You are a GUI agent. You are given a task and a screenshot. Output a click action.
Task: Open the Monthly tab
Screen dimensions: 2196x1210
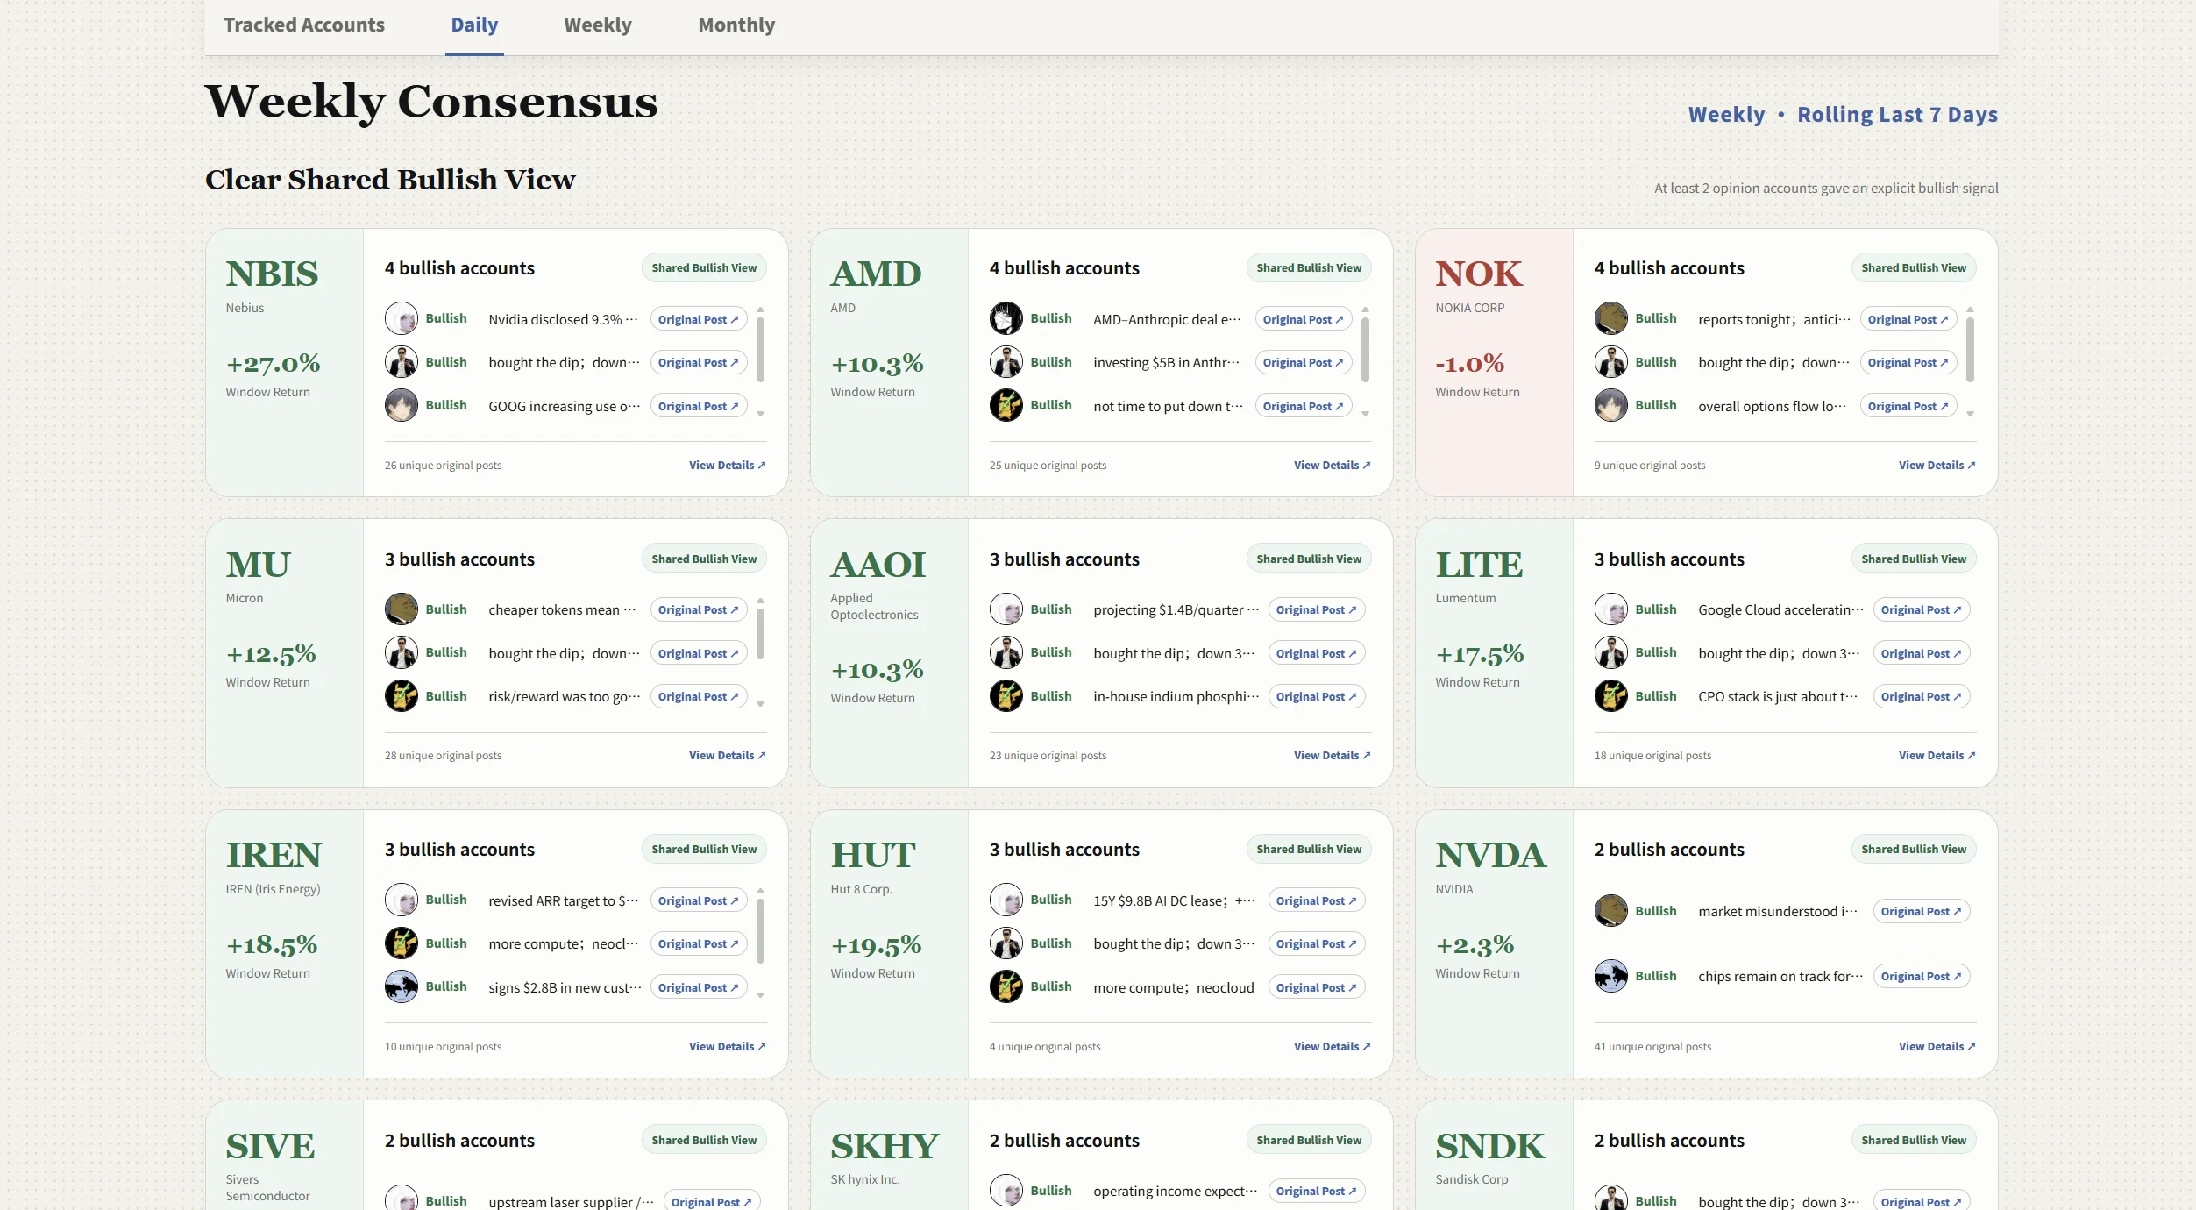click(x=736, y=25)
